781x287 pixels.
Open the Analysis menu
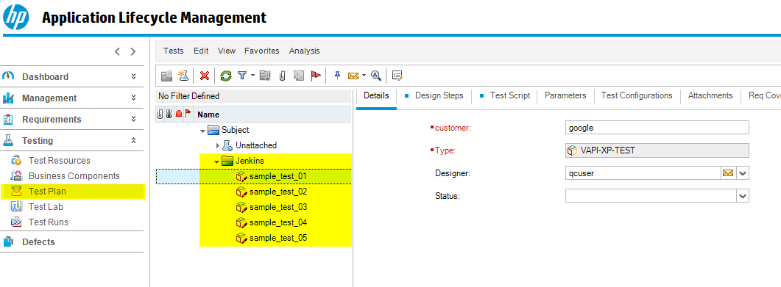coord(304,51)
